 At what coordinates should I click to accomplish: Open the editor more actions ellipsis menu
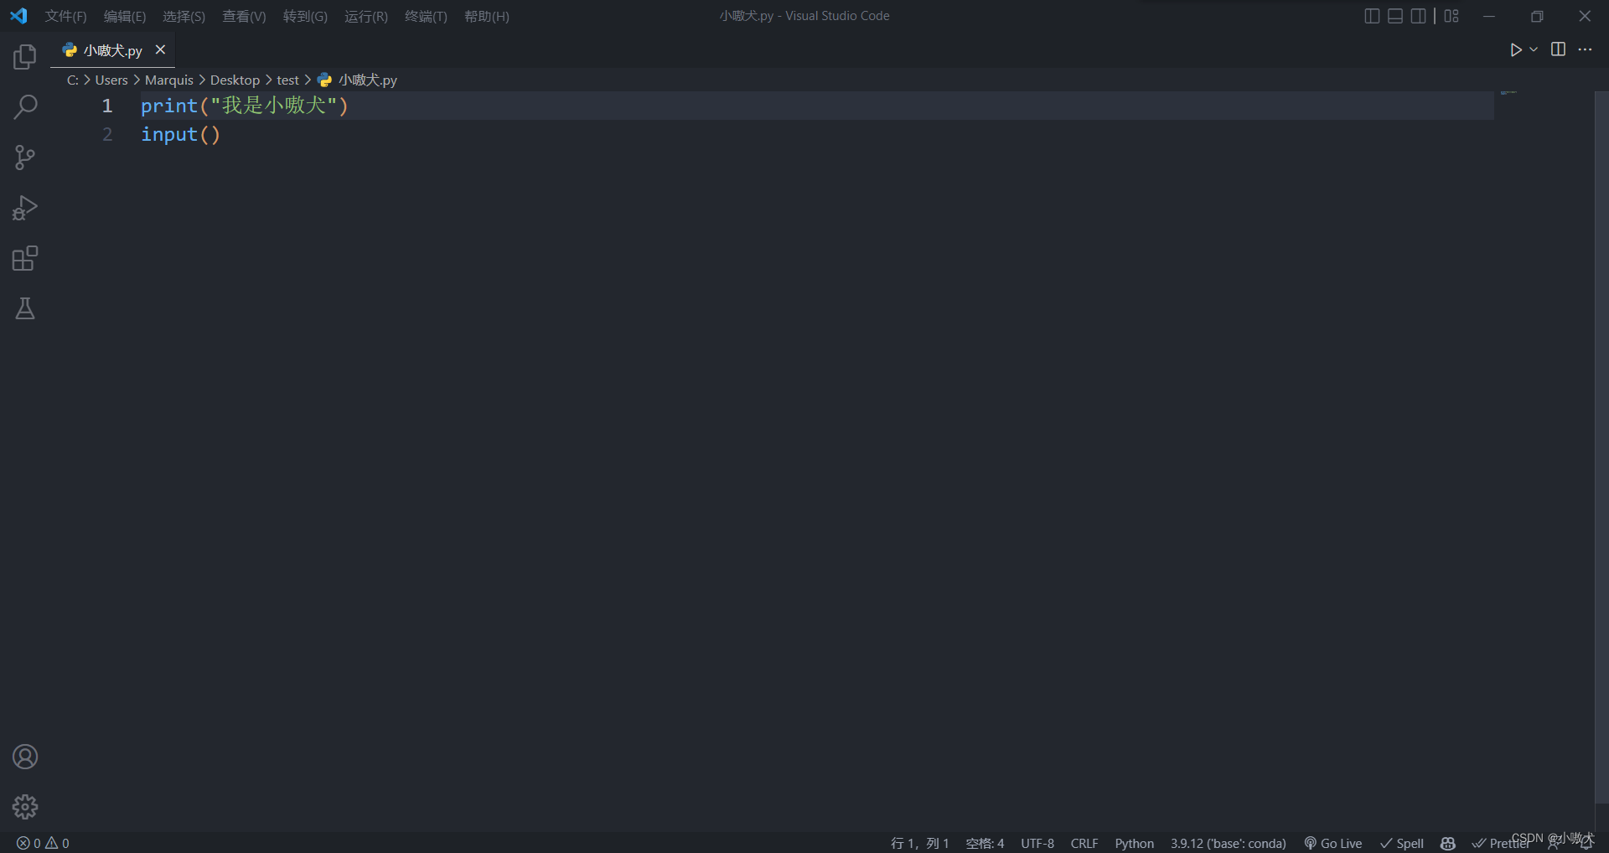click(x=1586, y=49)
